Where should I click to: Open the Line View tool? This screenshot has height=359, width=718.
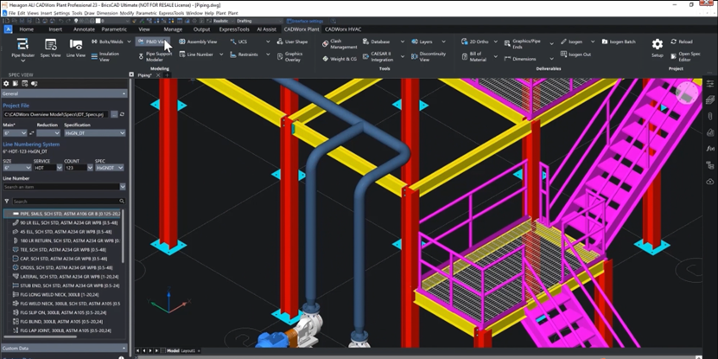[x=75, y=48]
